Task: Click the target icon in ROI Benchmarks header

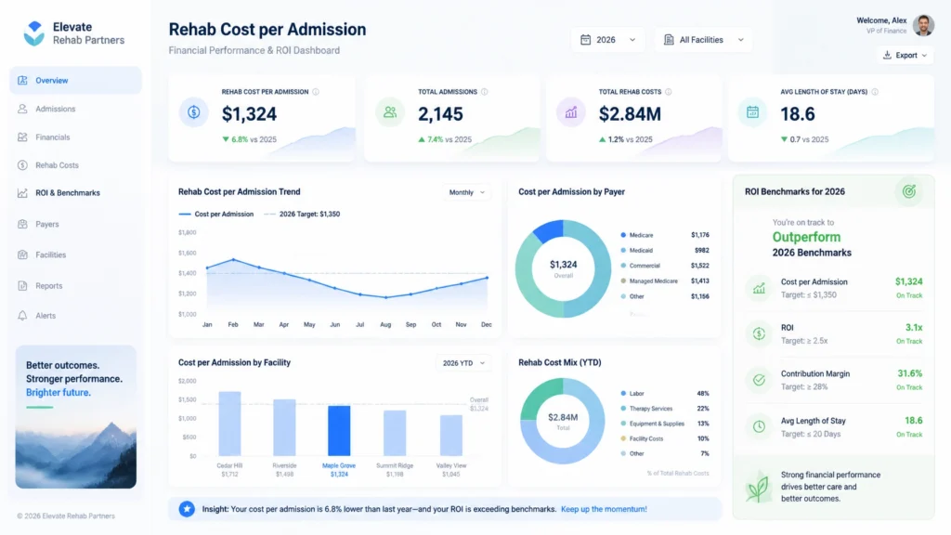Action: pos(908,191)
